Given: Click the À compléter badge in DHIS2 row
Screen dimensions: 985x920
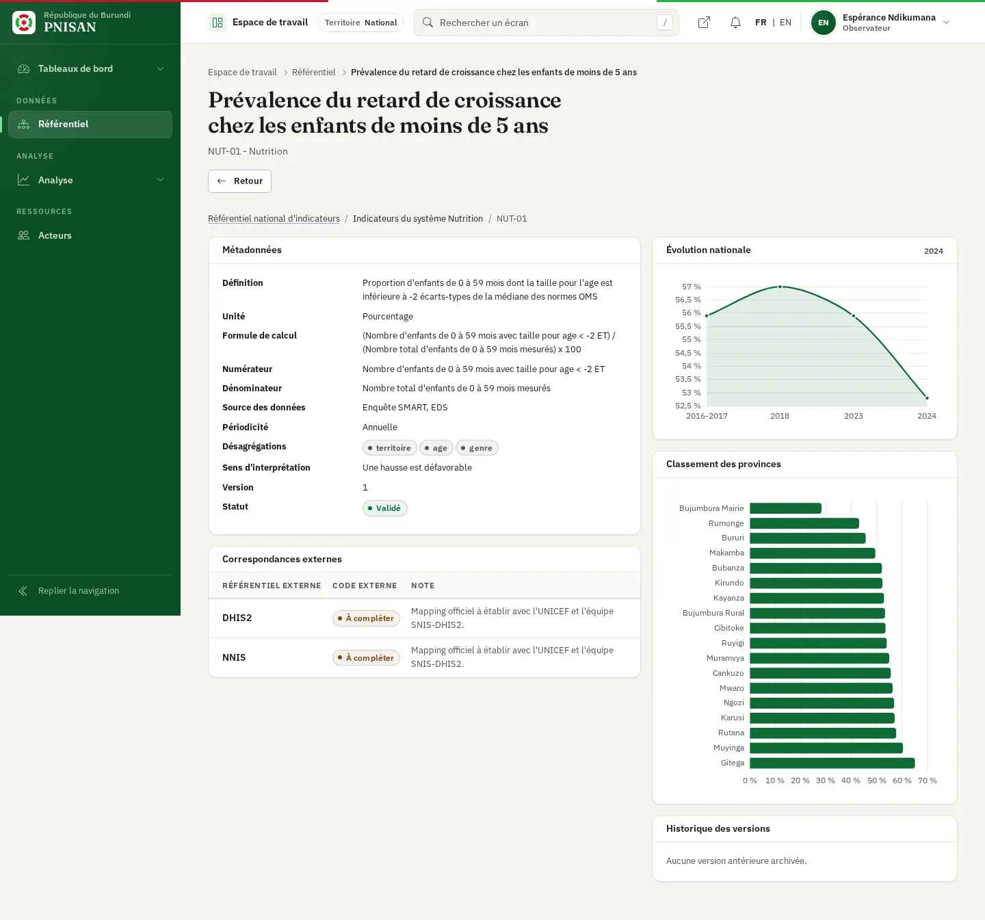Looking at the screenshot, I should (366, 618).
